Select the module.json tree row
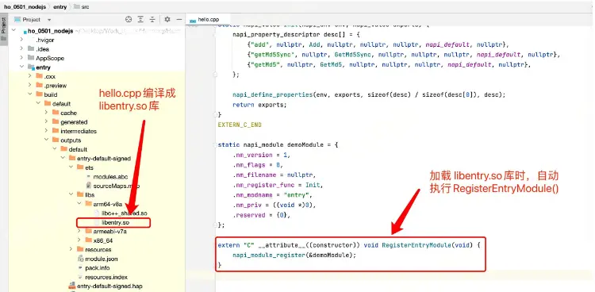The image size is (595, 292). pos(97,259)
